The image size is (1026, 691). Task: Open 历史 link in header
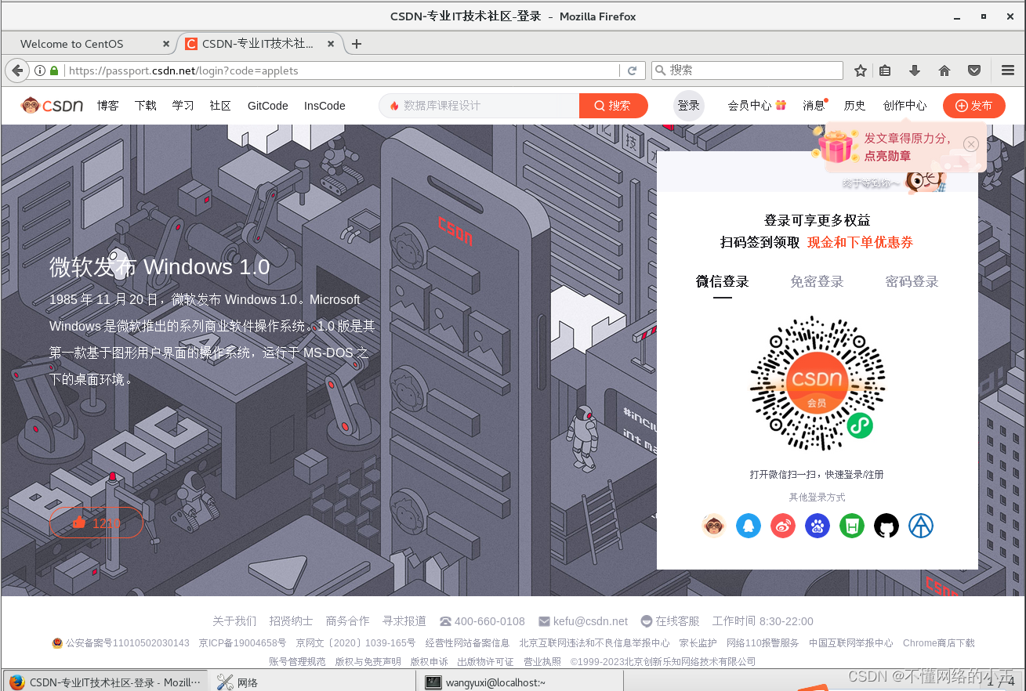pos(855,106)
